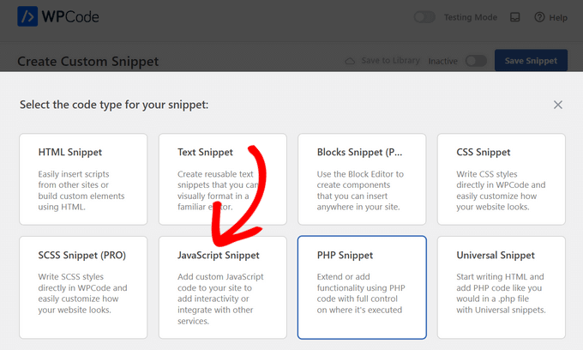Toggle the Testing Mode switch

tap(424, 17)
